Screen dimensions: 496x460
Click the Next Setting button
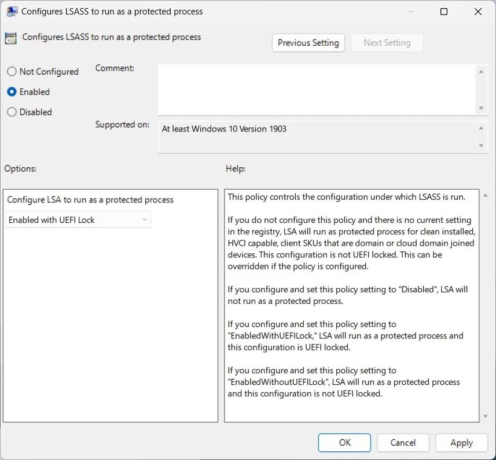coord(387,42)
